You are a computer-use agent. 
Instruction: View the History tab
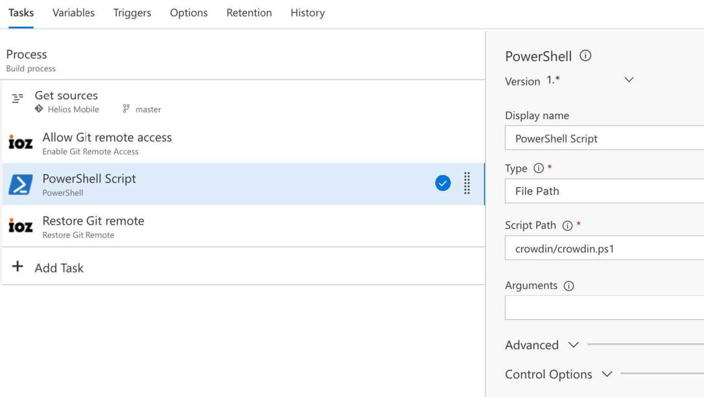click(x=307, y=12)
